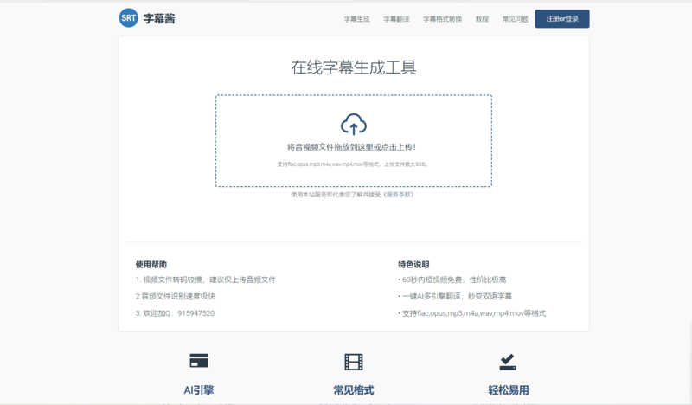
Task: Click the SRT logo icon
Action: point(128,18)
